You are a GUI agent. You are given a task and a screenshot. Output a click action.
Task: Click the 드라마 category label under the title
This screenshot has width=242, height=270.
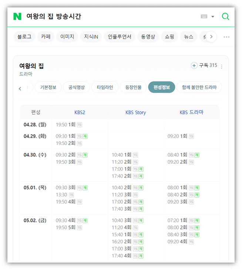point(26,74)
